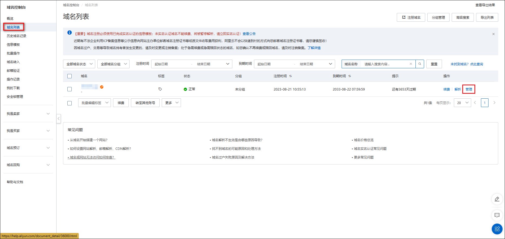The width and height of the screenshot is (505, 239).
Task: Check the domain row checkbox
Action: point(70,89)
